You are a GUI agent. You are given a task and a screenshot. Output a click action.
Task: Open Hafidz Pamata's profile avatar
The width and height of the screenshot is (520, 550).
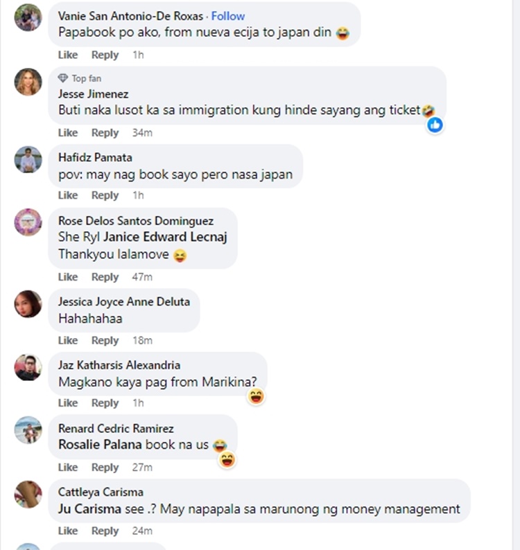(28, 159)
